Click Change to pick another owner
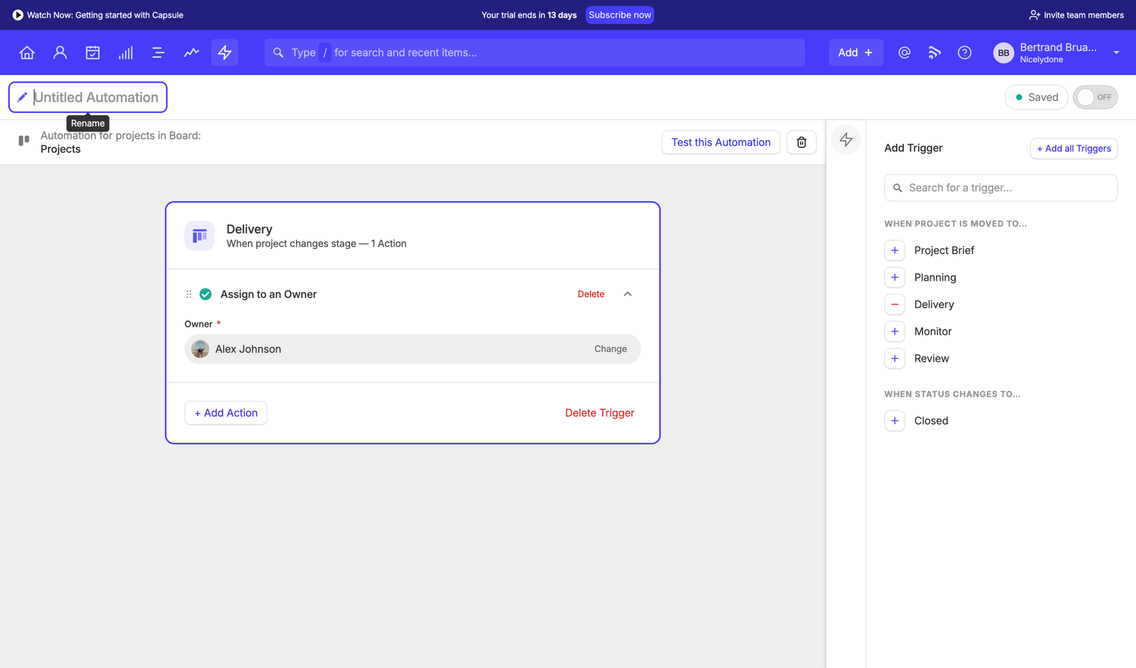Image resolution: width=1136 pixels, height=668 pixels. [611, 349]
